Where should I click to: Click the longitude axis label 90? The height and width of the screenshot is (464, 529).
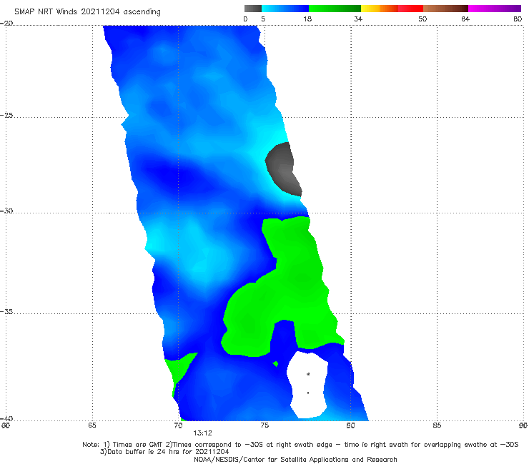tap(523, 425)
